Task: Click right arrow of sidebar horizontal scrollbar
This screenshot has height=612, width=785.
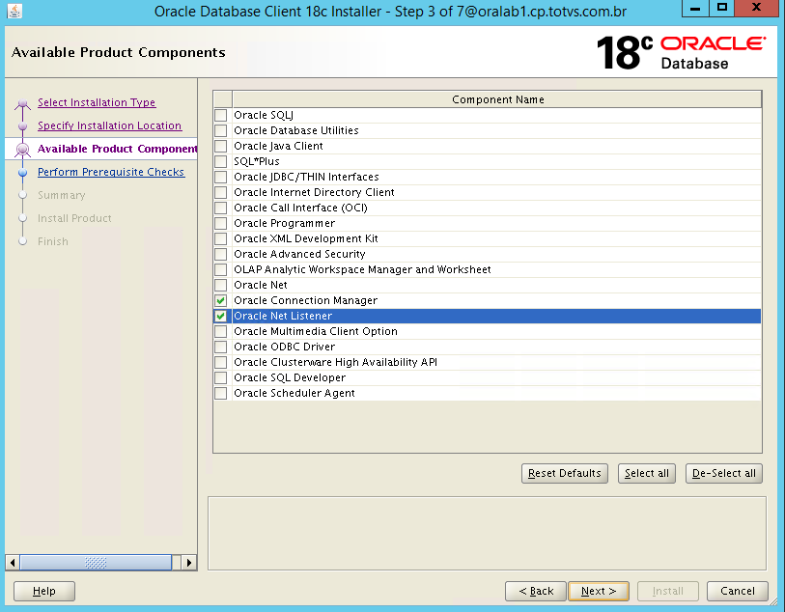Action: [x=188, y=563]
